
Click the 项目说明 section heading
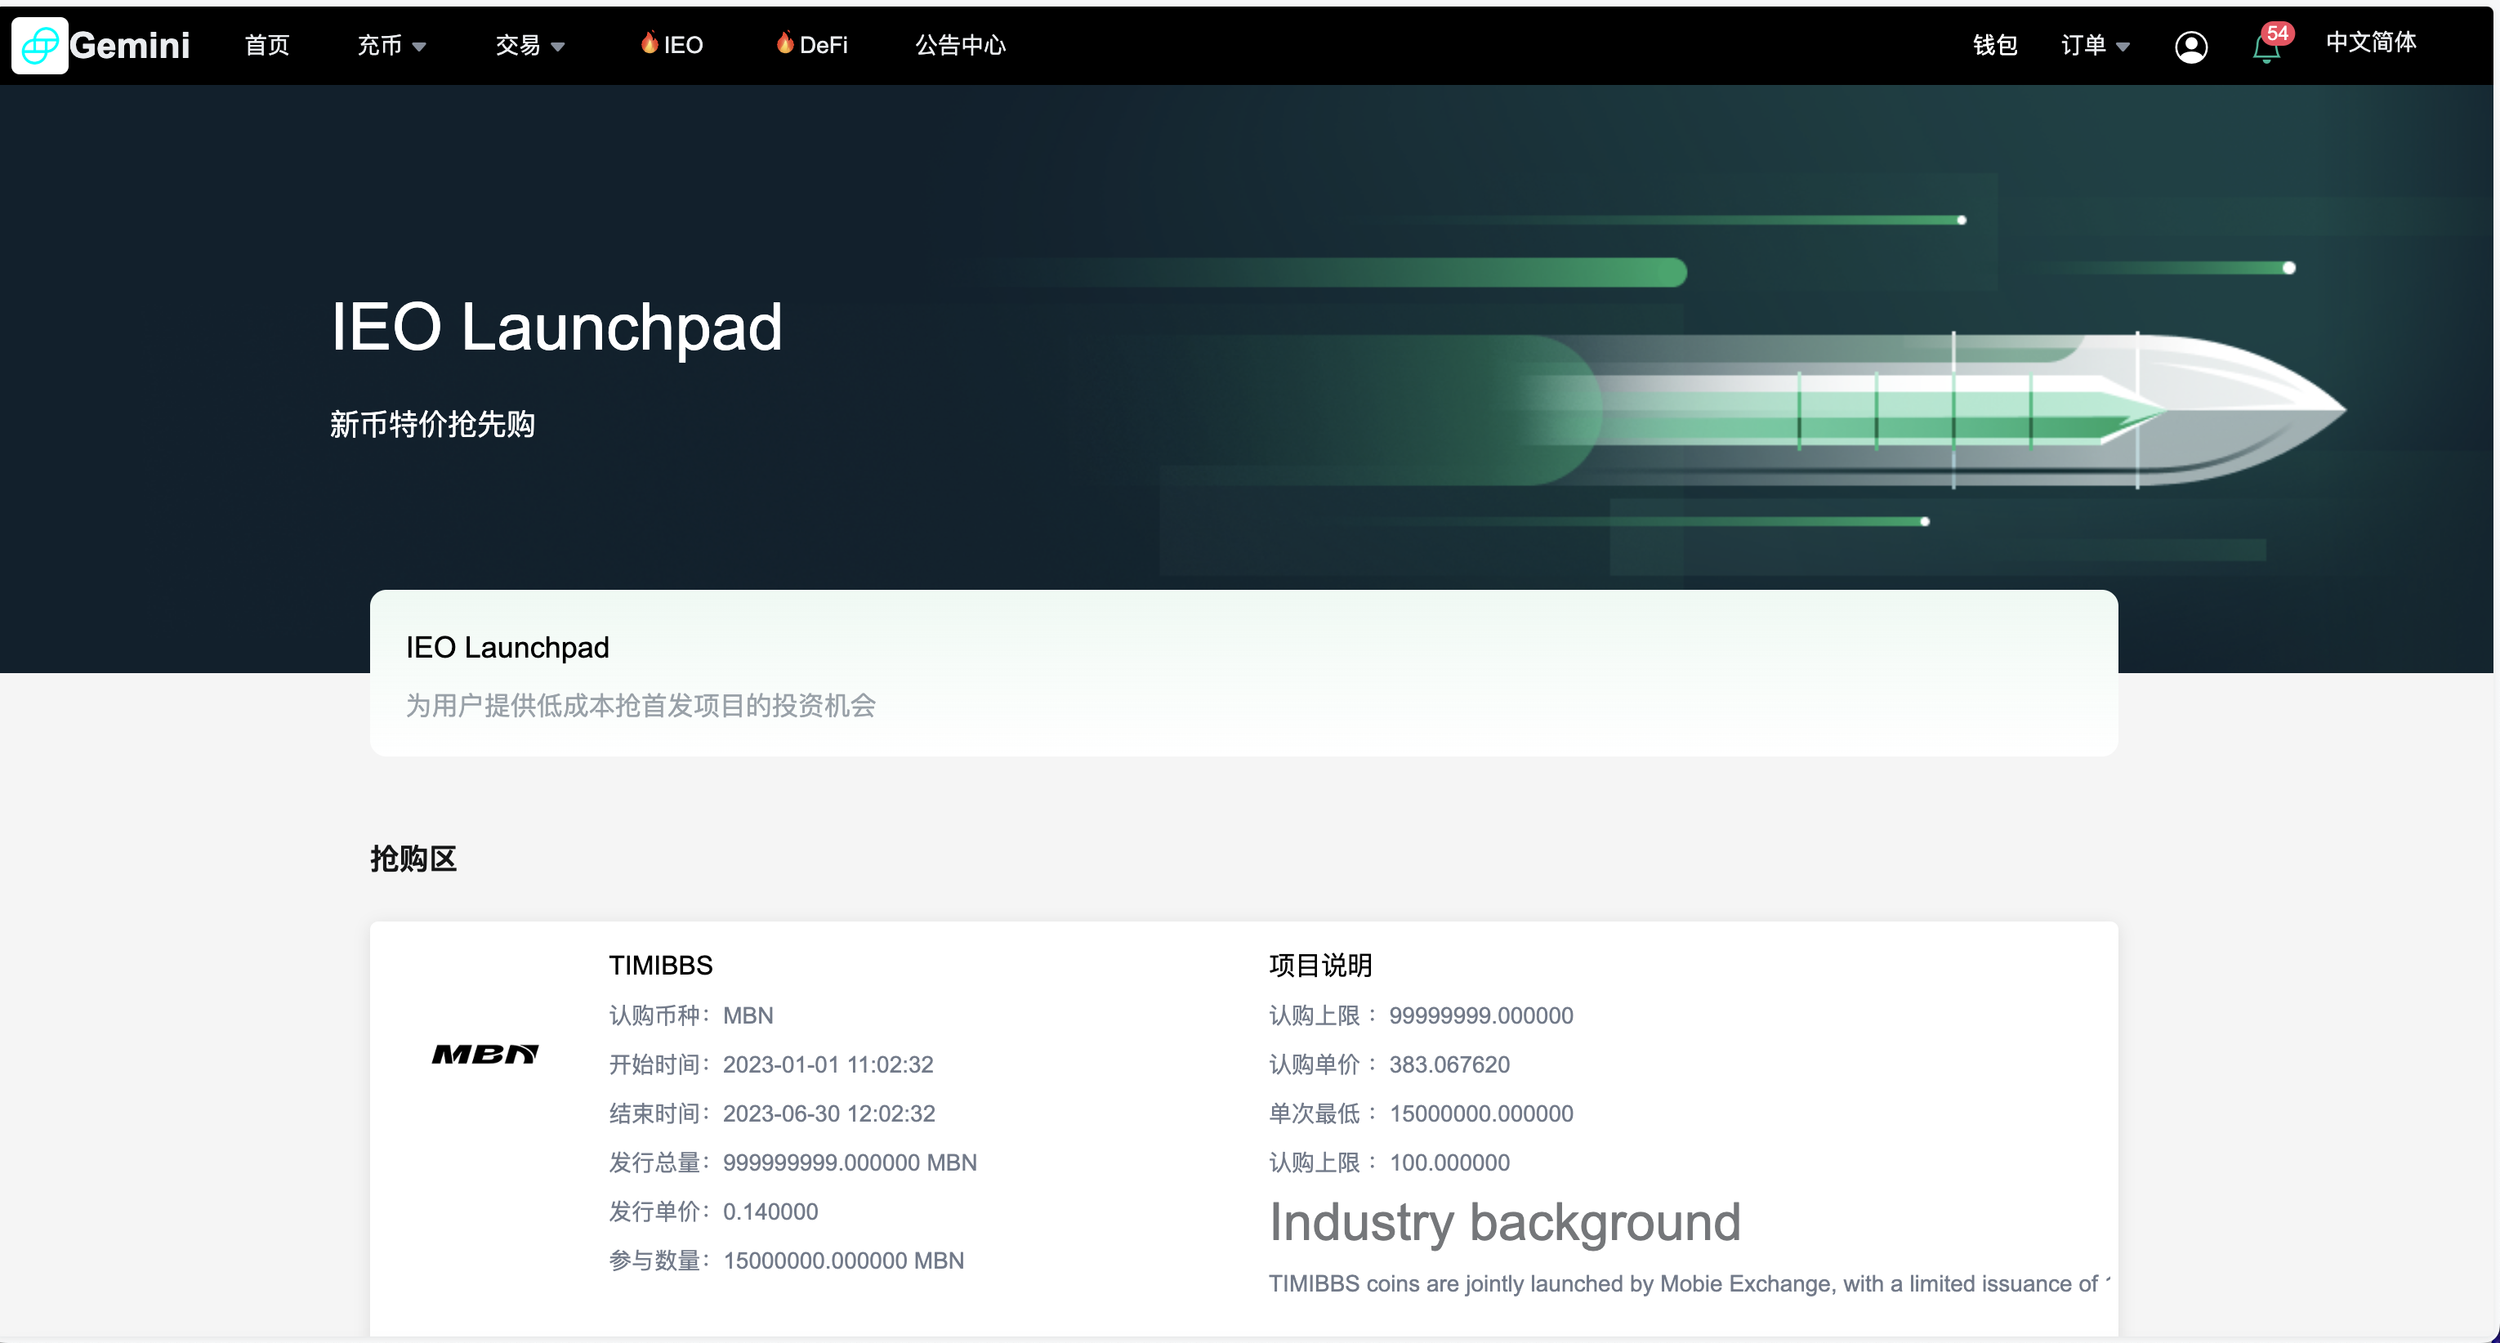pos(1320,965)
